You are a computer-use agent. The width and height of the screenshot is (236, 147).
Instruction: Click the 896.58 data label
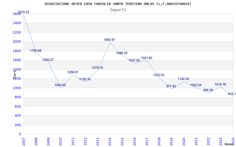[208, 90]
